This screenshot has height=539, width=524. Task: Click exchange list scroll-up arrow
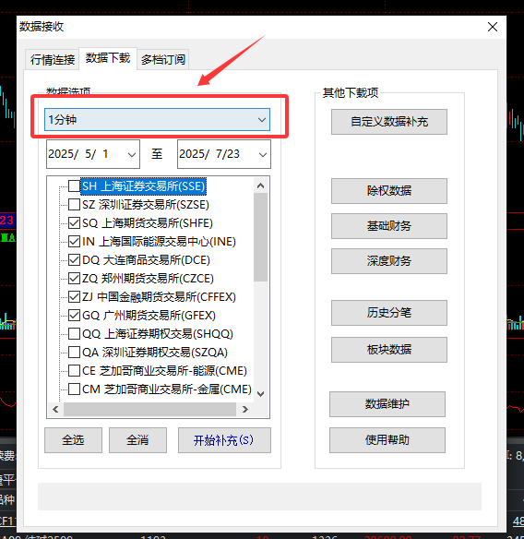coord(260,186)
